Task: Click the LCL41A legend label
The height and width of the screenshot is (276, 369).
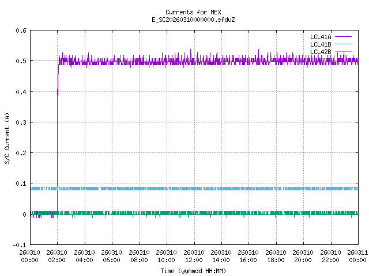Action: (320, 37)
